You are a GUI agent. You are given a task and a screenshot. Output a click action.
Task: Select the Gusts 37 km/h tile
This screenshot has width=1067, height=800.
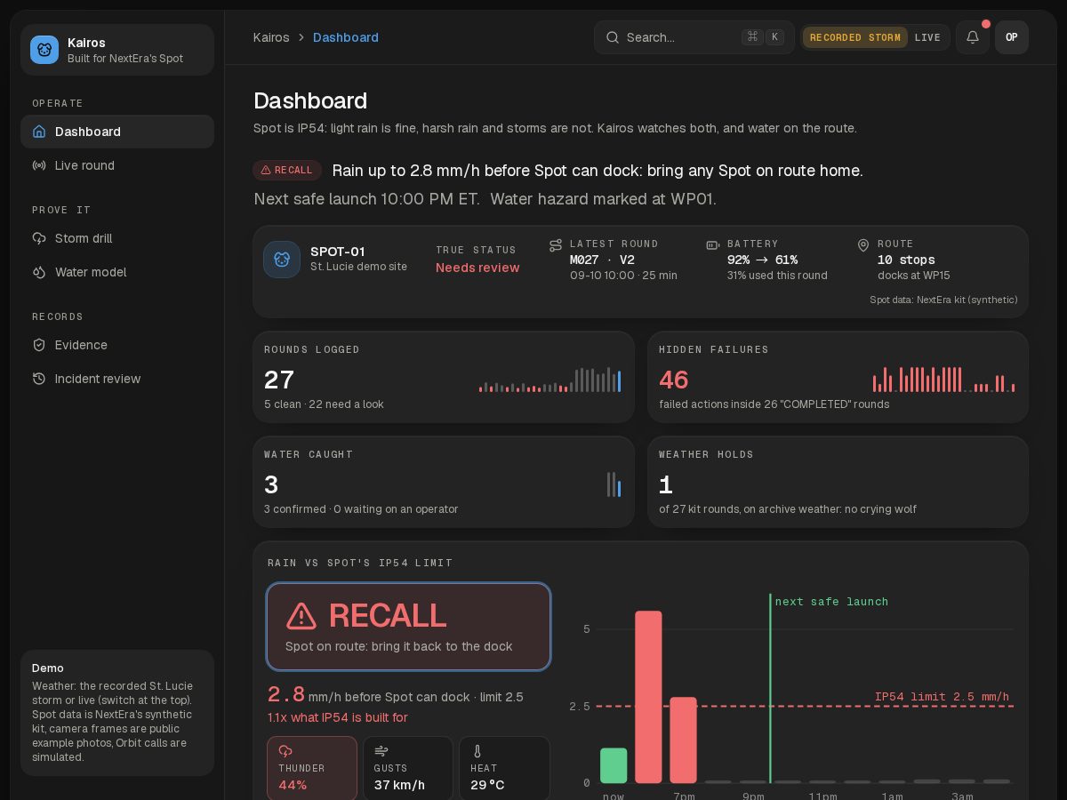[408, 769]
